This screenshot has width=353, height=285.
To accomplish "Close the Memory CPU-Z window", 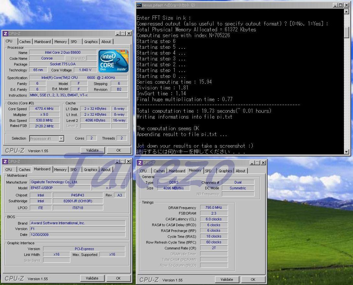I will (x=263, y=163).
